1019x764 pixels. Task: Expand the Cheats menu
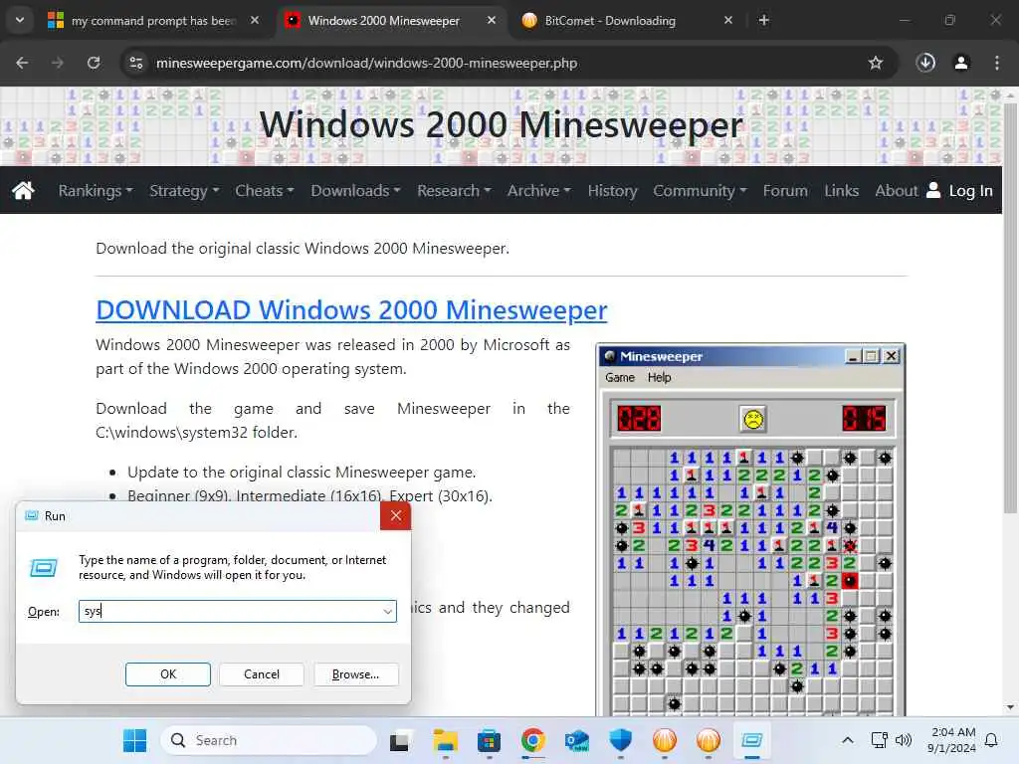tap(265, 190)
